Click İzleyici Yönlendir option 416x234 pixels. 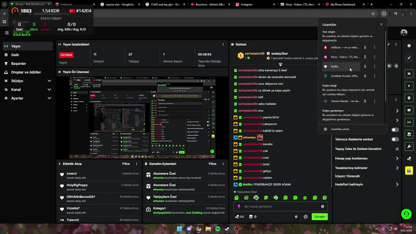click(x=347, y=176)
